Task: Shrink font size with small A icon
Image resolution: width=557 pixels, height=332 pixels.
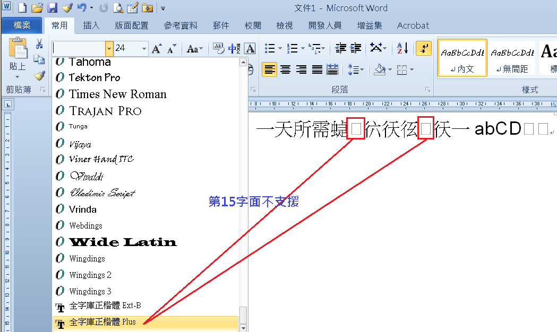Action: pyautogui.click(x=172, y=49)
